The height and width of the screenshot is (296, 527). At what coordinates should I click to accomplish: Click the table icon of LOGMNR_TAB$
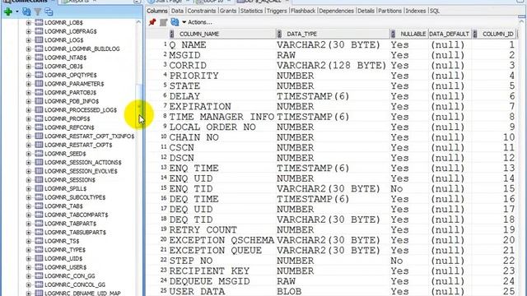[39, 206]
